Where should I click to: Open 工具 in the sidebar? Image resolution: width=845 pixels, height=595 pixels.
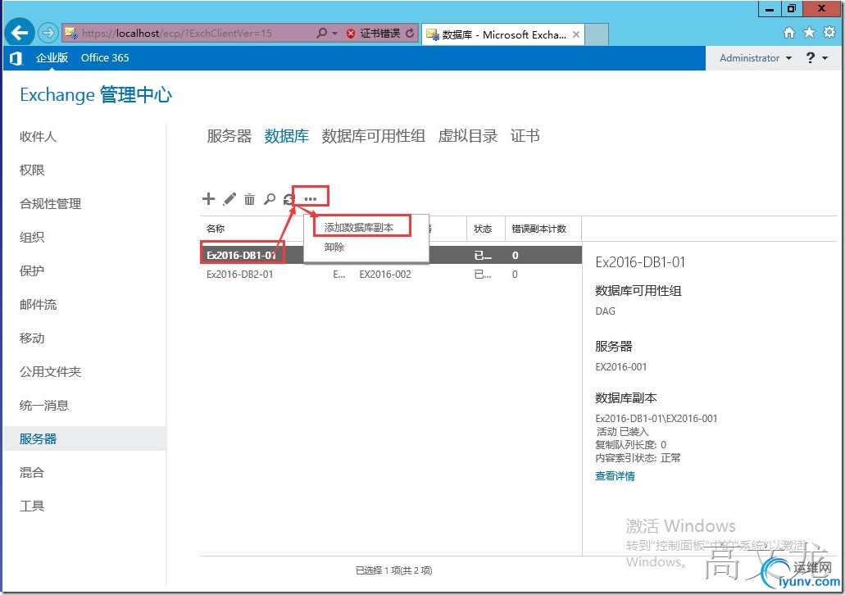(32, 506)
